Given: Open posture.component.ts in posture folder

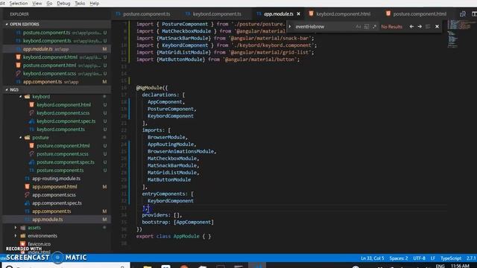Looking at the screenshot, I should tap(60, 170).
